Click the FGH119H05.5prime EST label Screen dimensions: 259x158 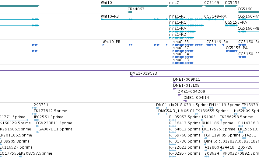(222, 135)
